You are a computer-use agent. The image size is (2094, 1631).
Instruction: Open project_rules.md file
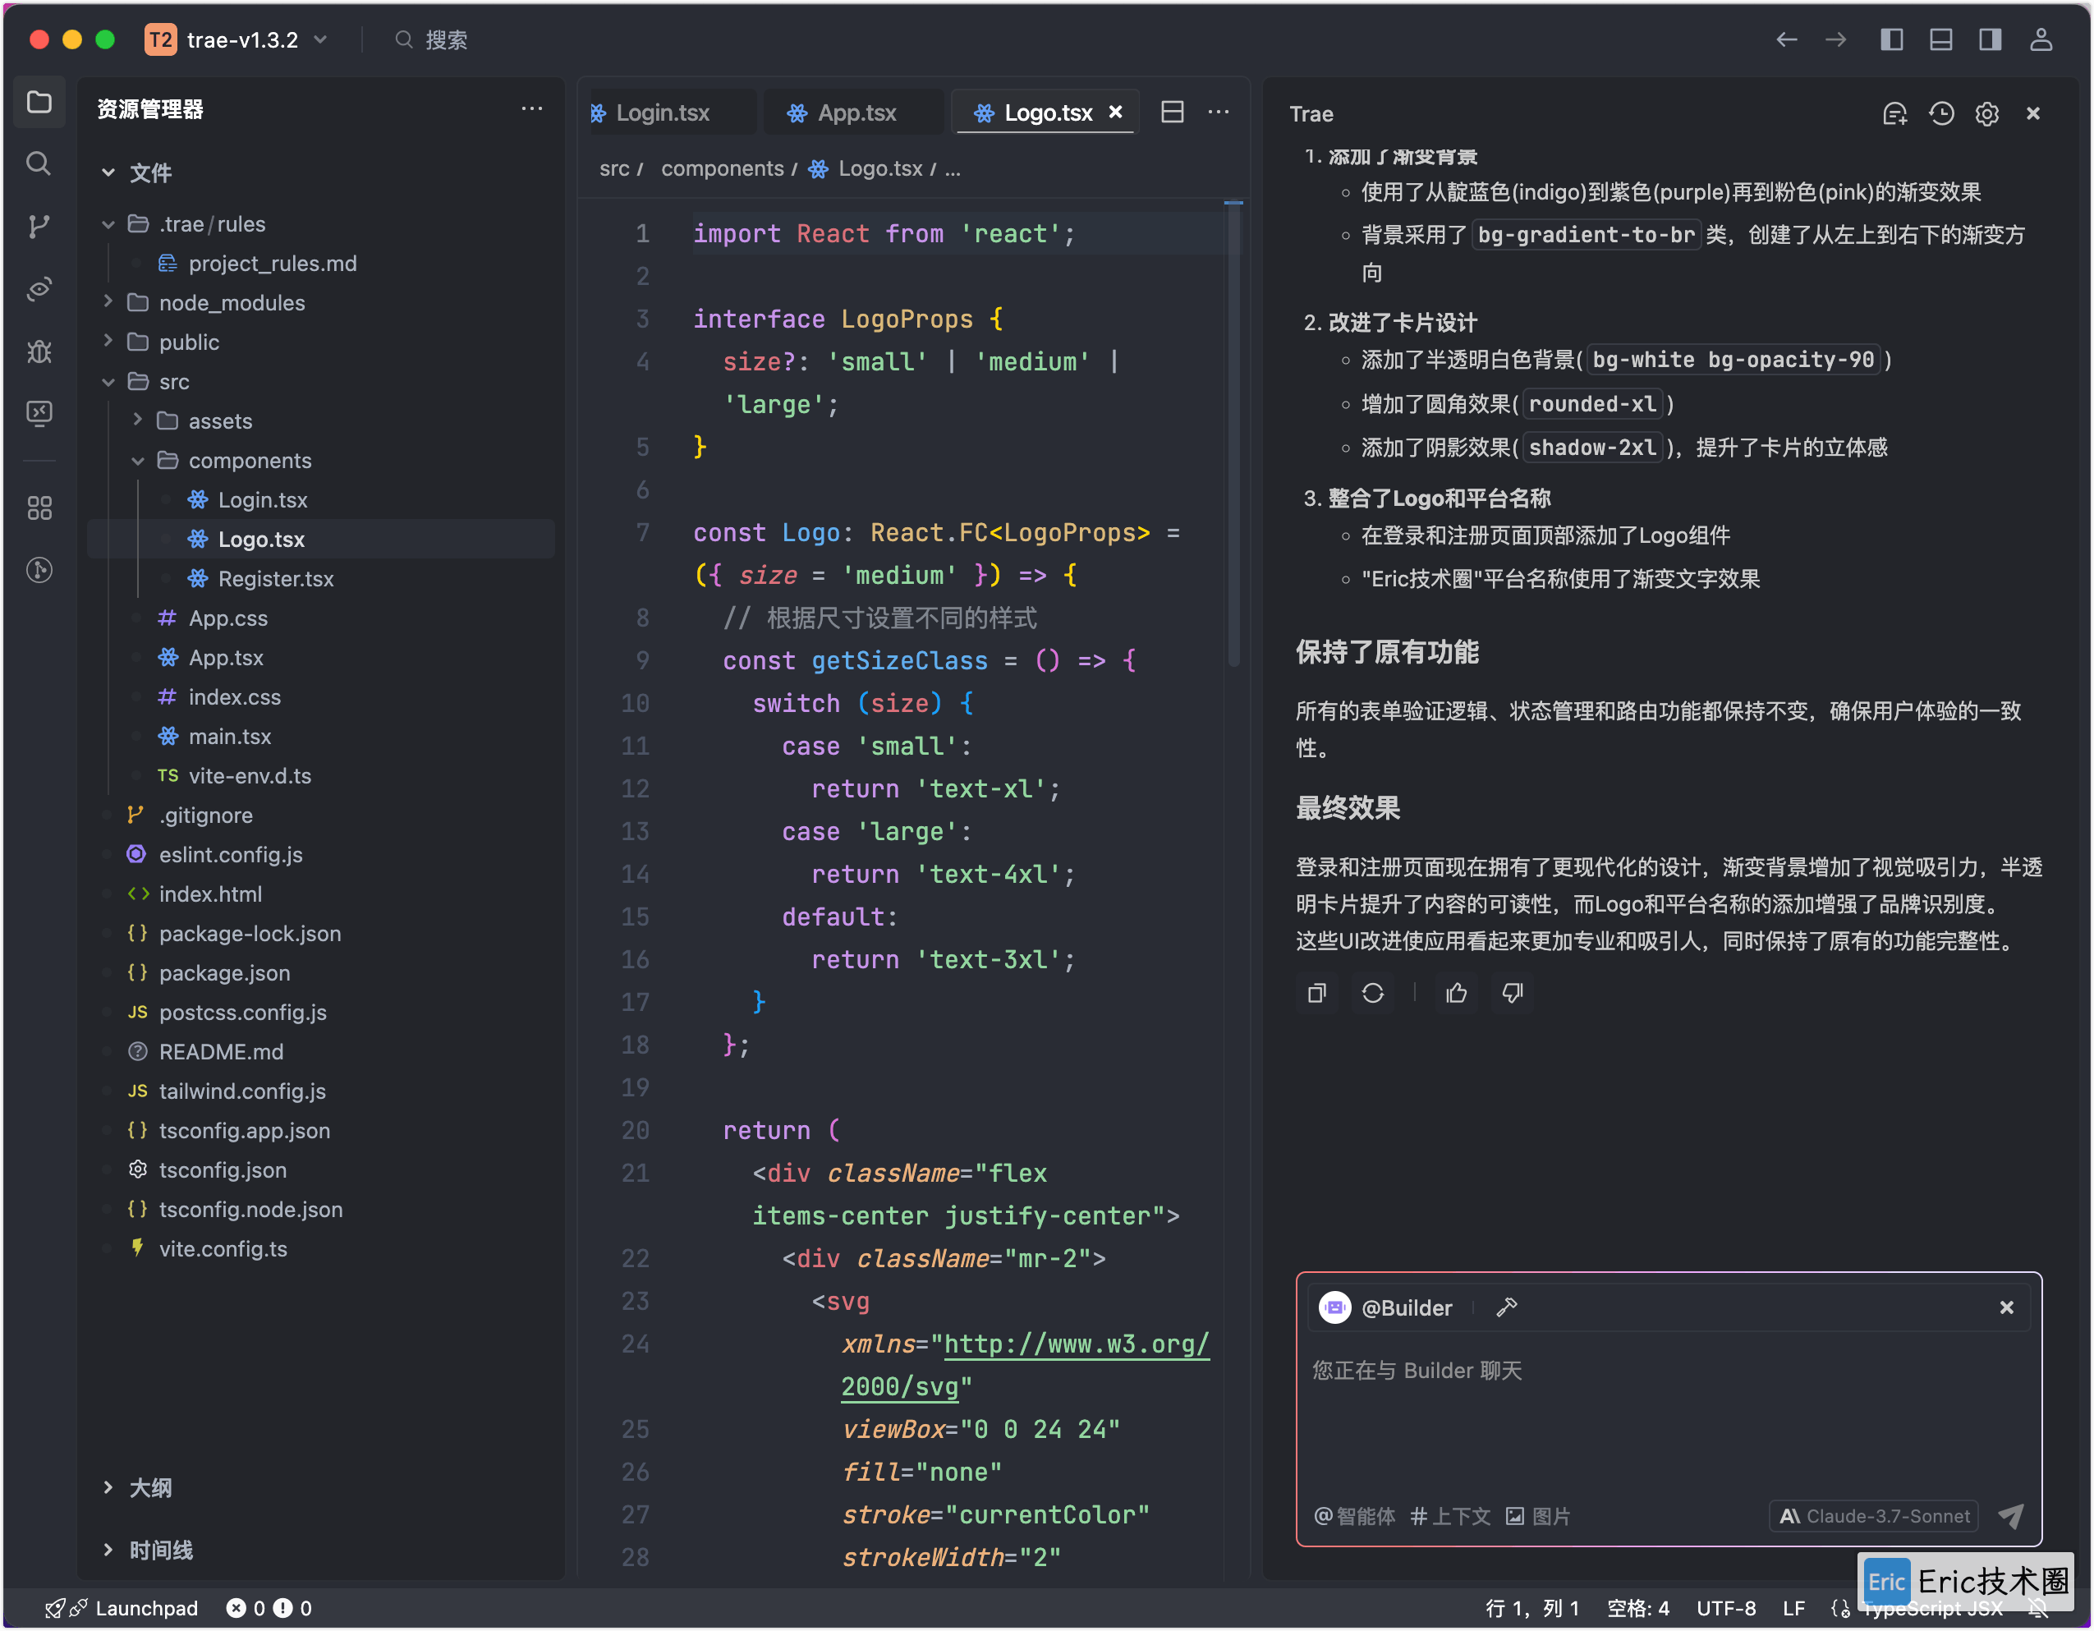pyautogui.click(x=273, y=264)
